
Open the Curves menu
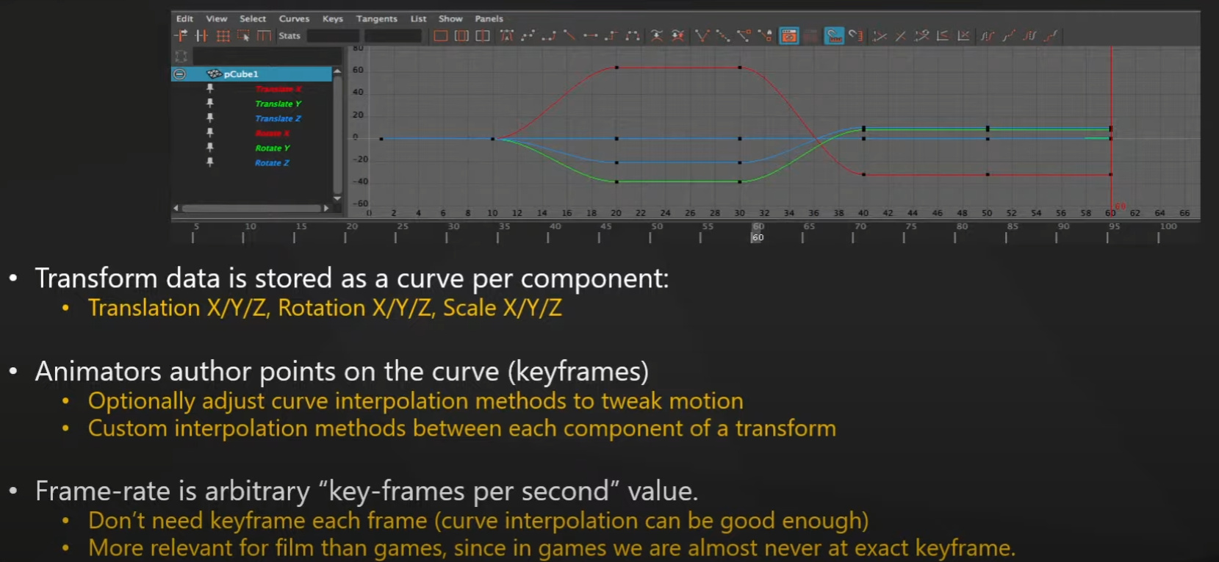(294, 18)
